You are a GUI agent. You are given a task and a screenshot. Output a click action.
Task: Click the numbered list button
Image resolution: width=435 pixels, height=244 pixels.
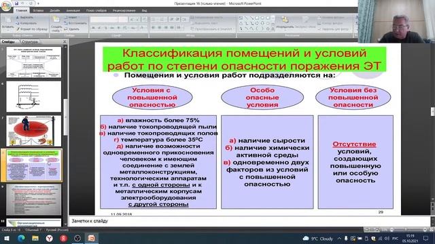point(162,20)
